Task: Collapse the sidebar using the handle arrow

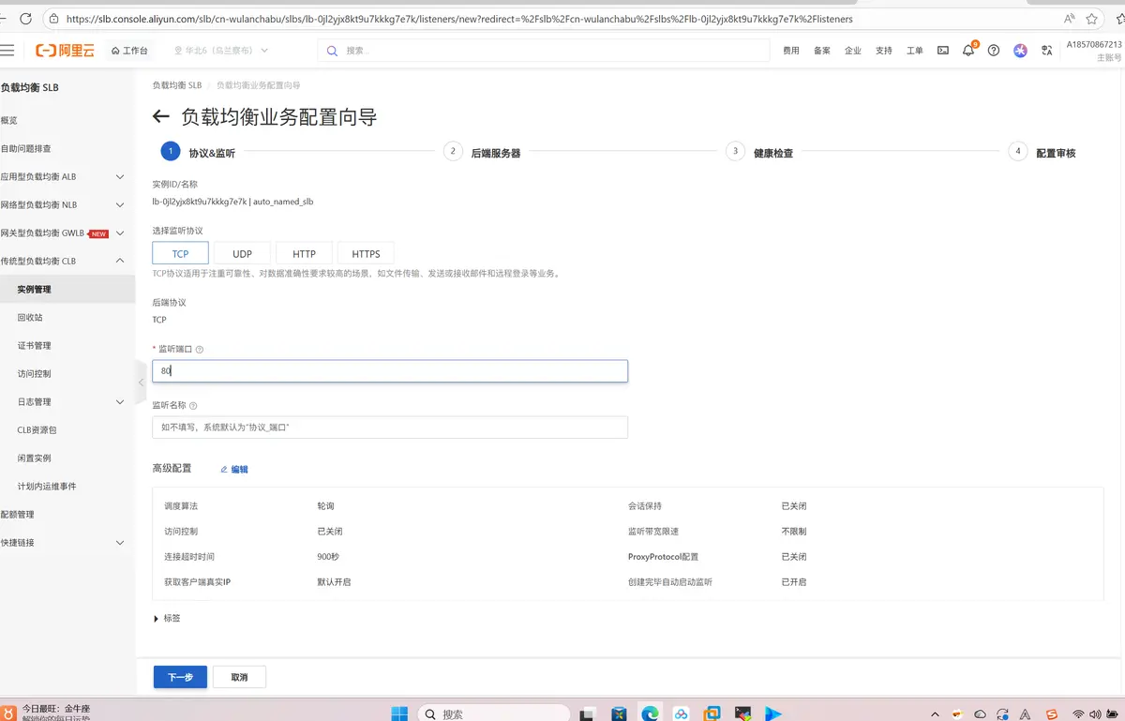Action: pos(142,382)
